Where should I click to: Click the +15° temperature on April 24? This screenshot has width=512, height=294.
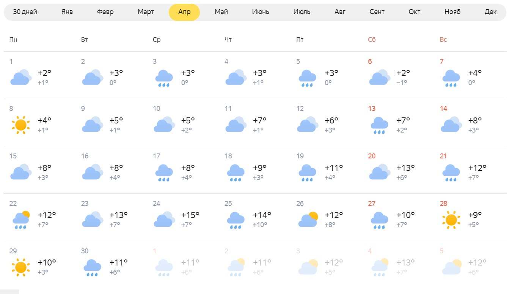[x=190, y=215]
